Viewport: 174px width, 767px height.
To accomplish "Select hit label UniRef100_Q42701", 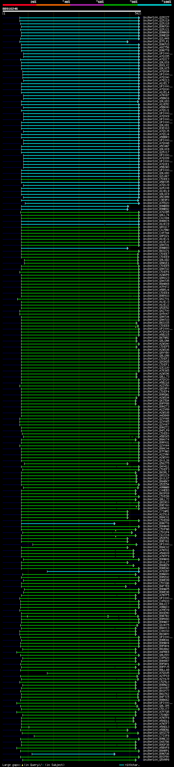I will (x=156, y=299).
